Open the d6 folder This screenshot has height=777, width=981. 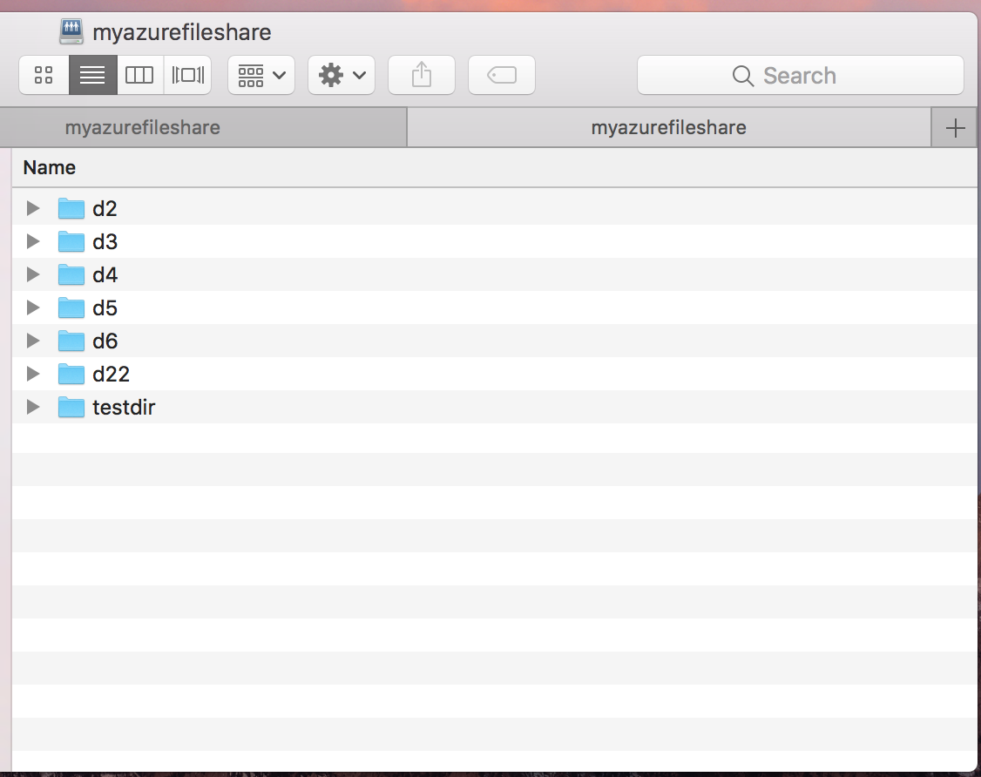pos(105,341)
